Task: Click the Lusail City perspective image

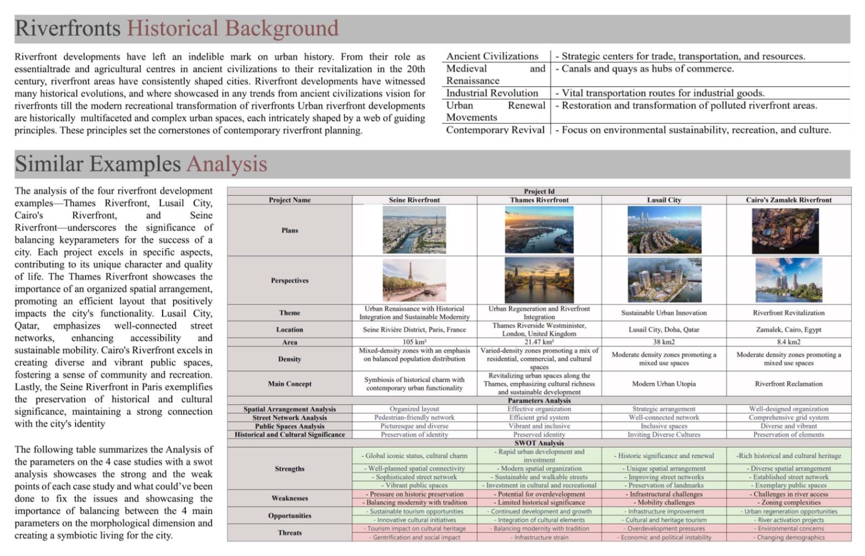Action: tap(664, 280)
